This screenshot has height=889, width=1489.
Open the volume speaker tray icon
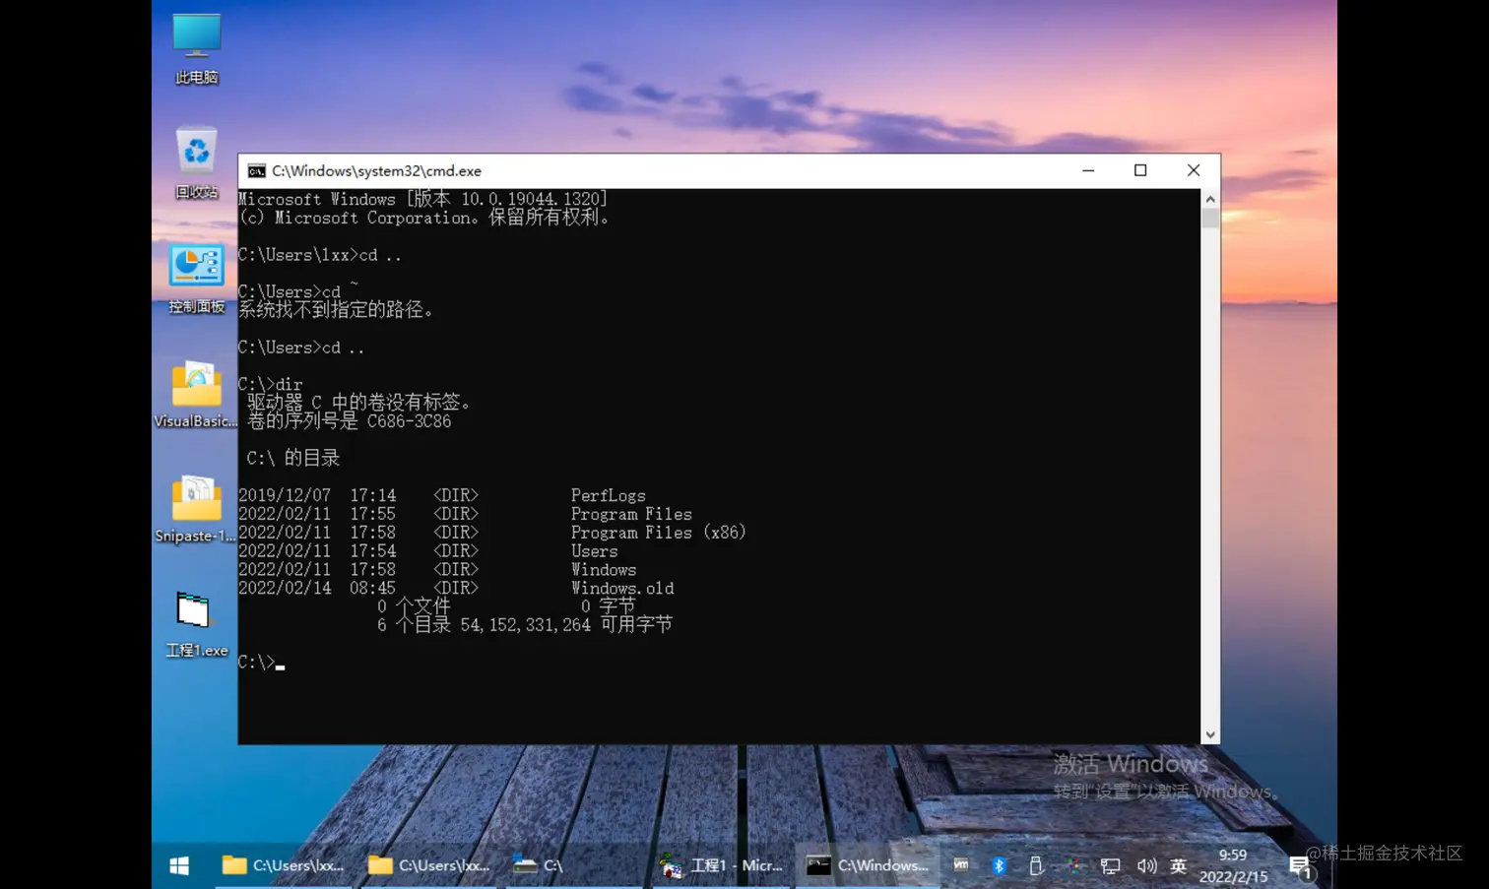(1146, 865)
